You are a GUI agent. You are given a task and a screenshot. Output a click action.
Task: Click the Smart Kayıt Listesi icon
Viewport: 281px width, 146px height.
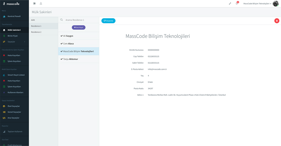4,75
